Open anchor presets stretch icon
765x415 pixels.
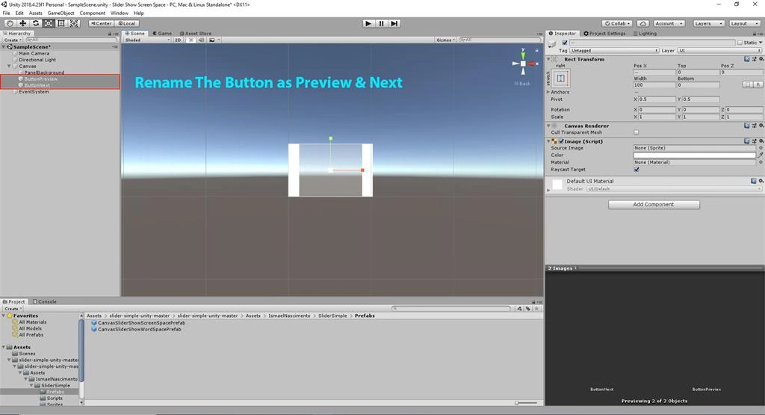560,78
